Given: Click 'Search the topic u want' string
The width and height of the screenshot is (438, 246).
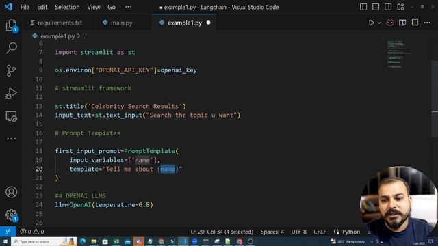Looking at the screenshot, I should click(x=192, y=115).
